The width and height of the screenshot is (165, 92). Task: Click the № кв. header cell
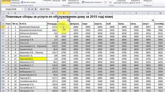[x=15, y=24]
